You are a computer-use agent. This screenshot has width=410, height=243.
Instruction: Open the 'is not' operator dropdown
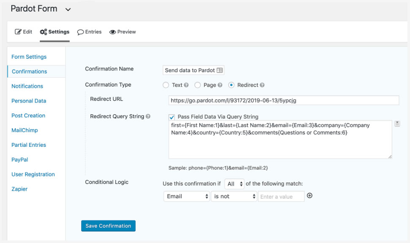234,196
